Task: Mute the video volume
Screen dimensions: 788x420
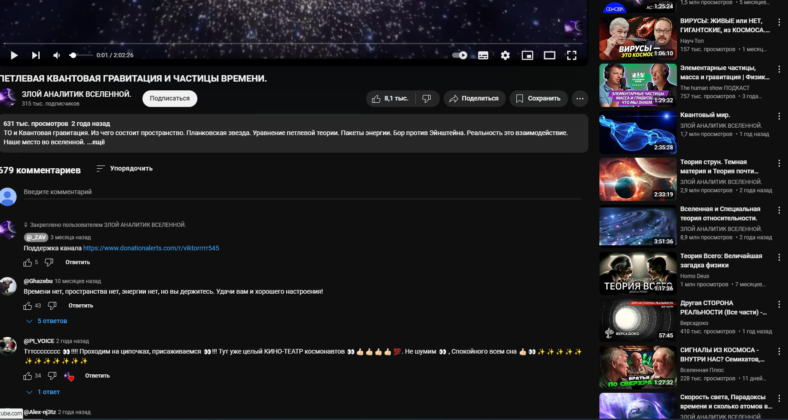Action: (x=57, y=55)
